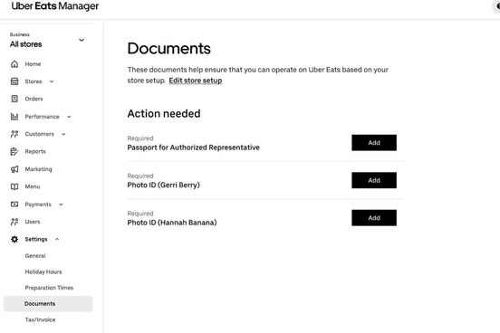
Task: Click the Performance bar chart icon
Action: point(14,117)
